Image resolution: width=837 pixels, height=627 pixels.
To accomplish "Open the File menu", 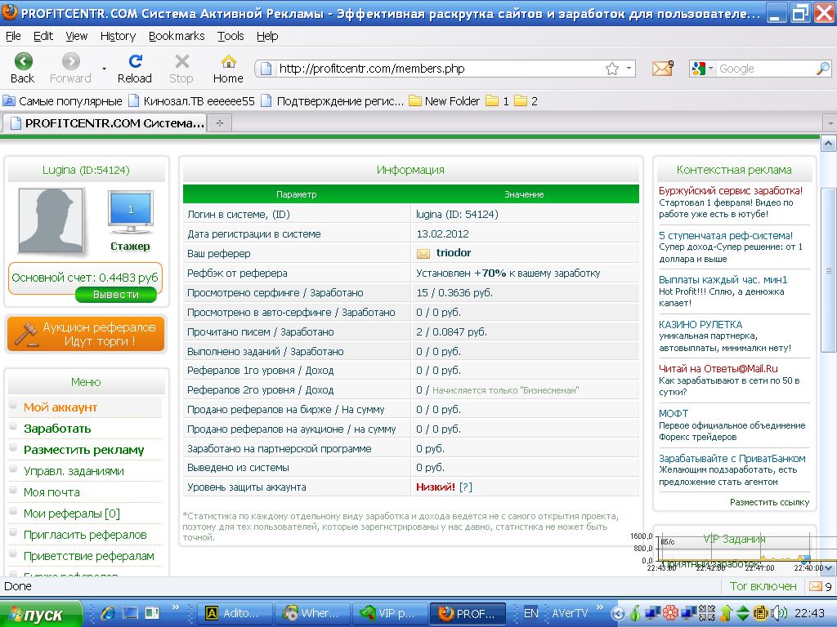I will pos(13,36).
